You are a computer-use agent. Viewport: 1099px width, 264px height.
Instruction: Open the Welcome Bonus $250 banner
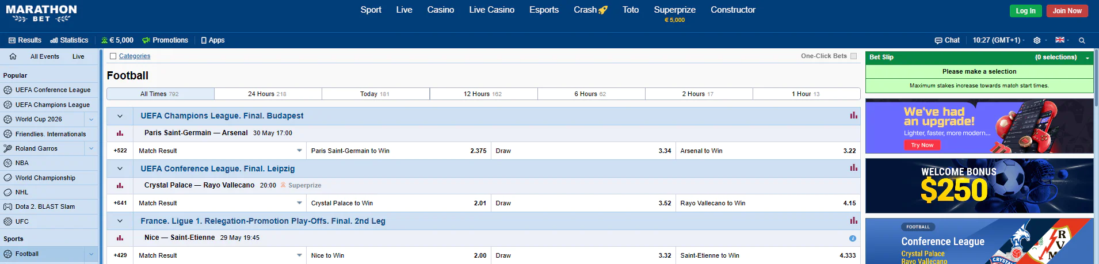[x=979, y=186]
